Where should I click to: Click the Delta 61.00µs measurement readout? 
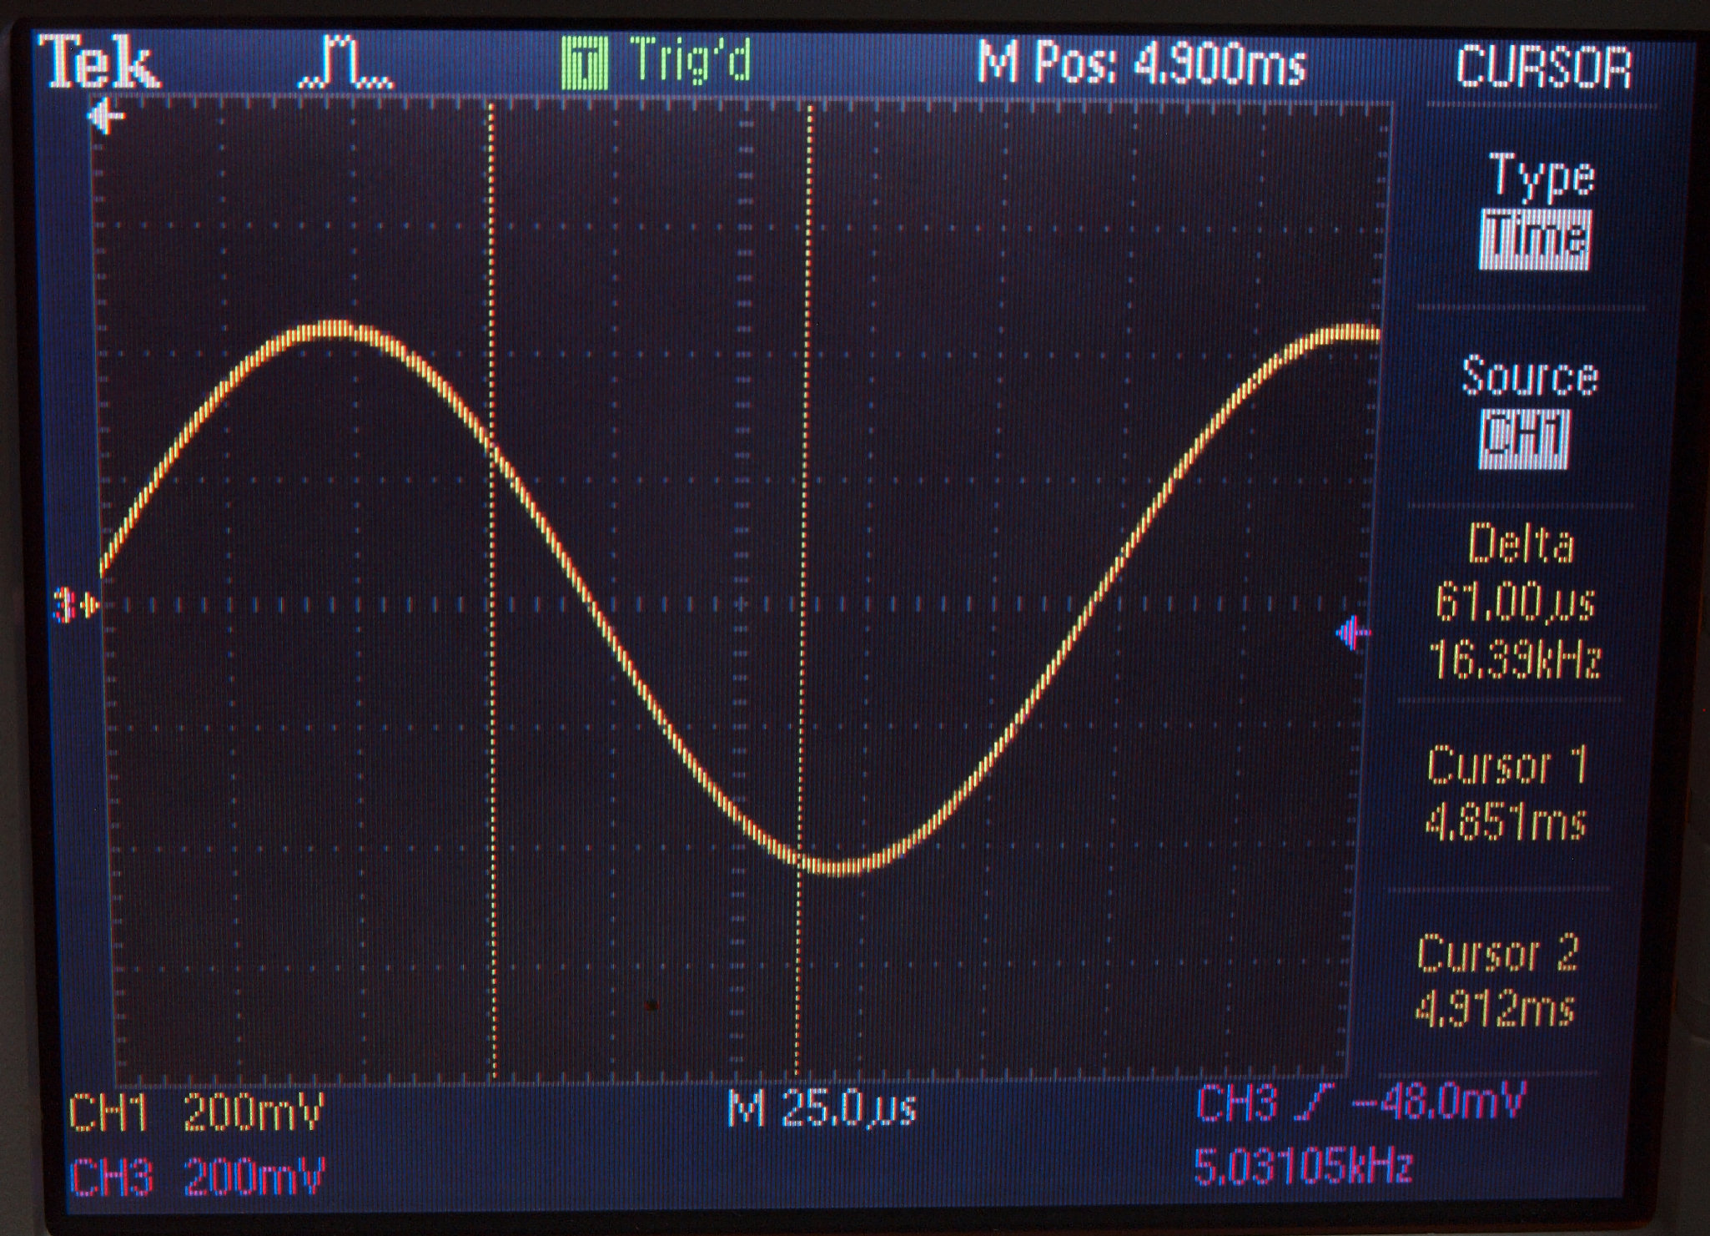1517,601
